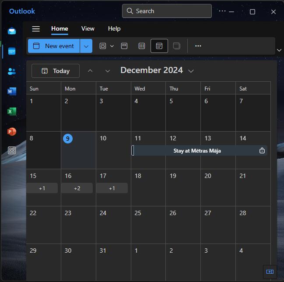Go to the previous month
Viewport: 284px width, 282px height.
click(x=90, y=71)
